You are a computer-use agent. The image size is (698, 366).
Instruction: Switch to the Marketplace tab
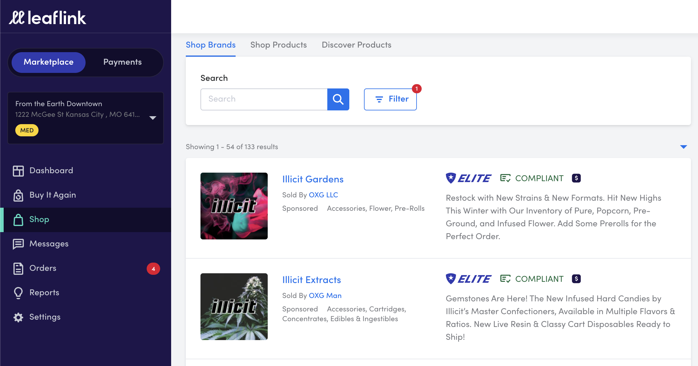(49, 61)
